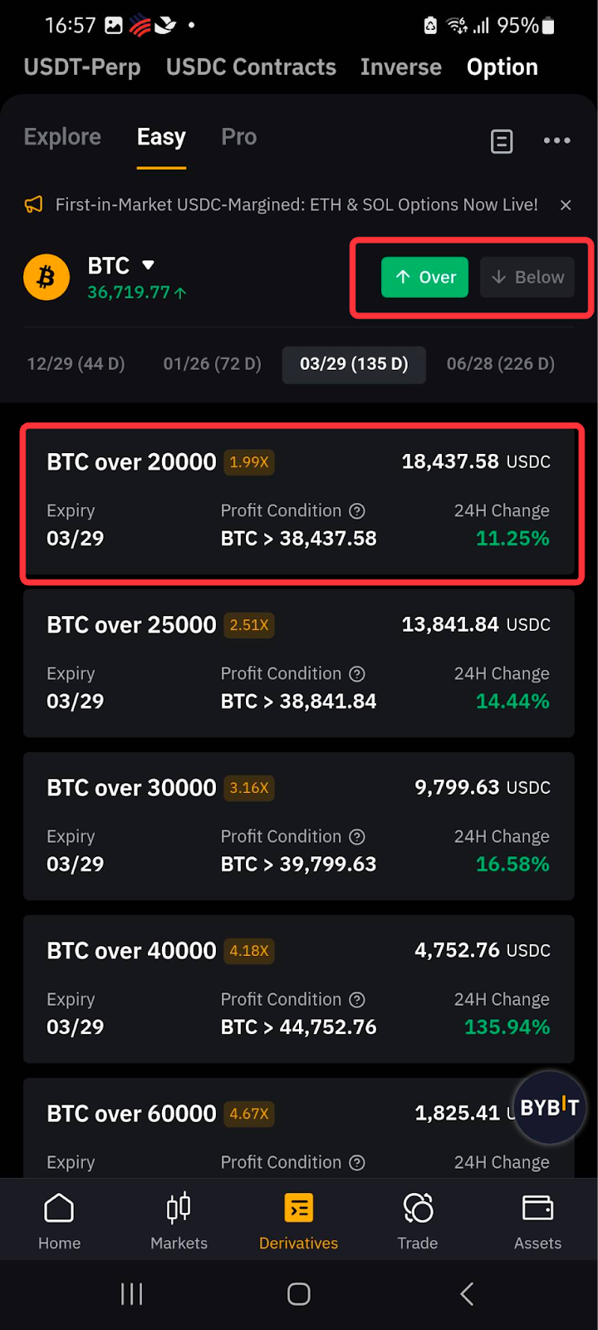Switch to the Below direction
This screenshot has width=598, height=1330.
[527, 277]
